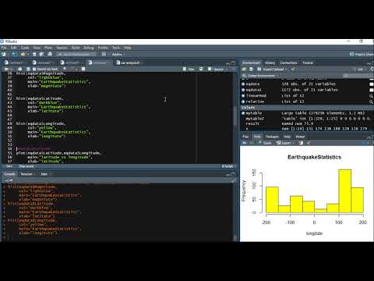Click the save workspace icon in Environment
This screenshot has width=374, height=281.
(251, 69)
